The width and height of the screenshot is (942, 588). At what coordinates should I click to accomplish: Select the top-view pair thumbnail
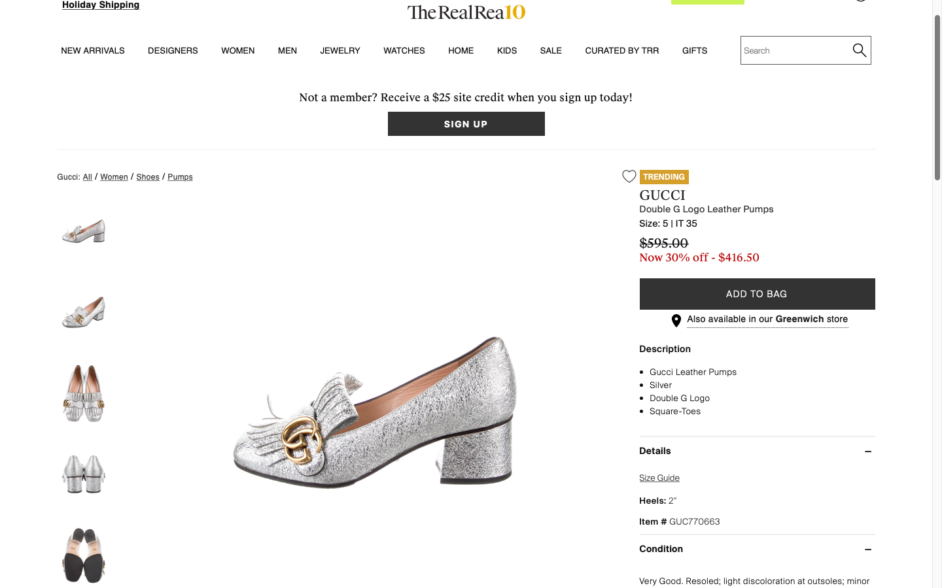pos(84,393)
